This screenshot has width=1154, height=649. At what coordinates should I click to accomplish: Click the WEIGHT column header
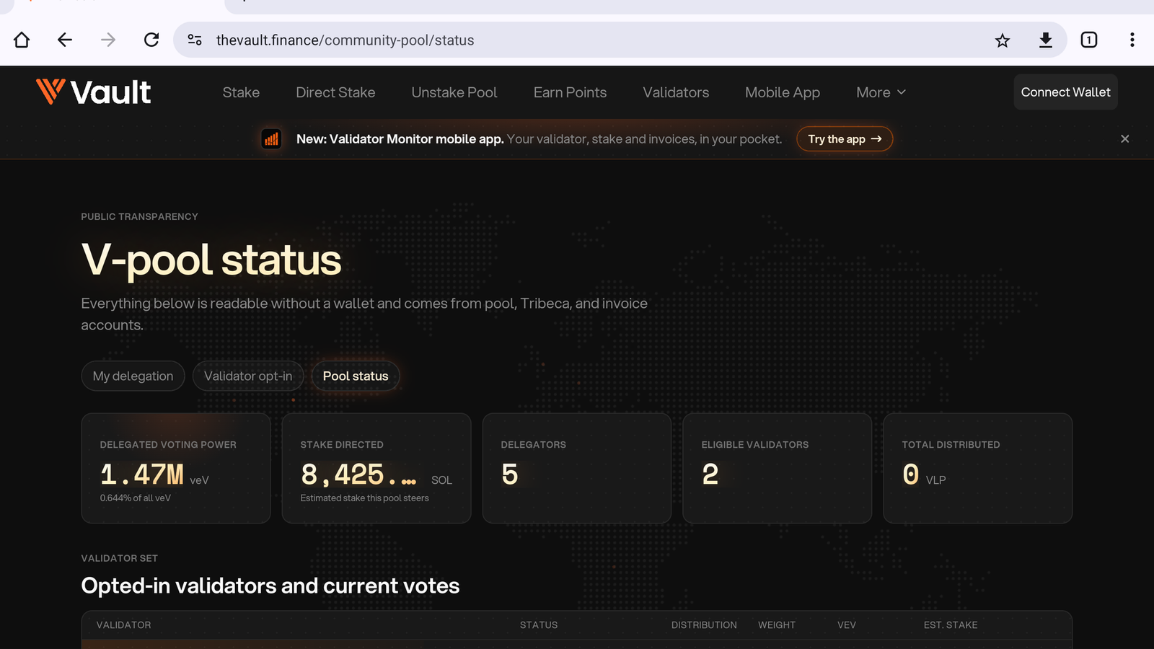(x=777, y=625)
